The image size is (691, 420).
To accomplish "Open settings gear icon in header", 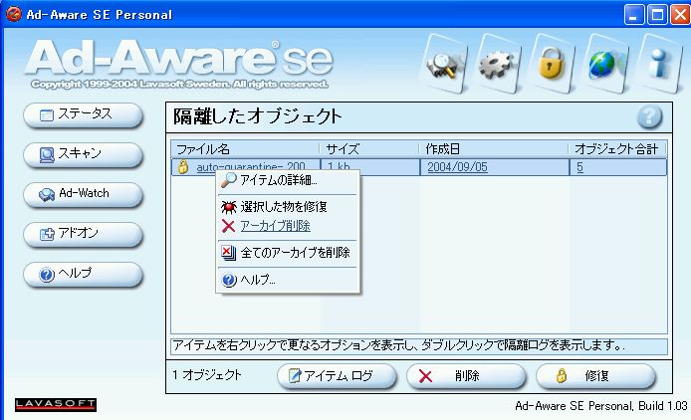I will point(497,64).
